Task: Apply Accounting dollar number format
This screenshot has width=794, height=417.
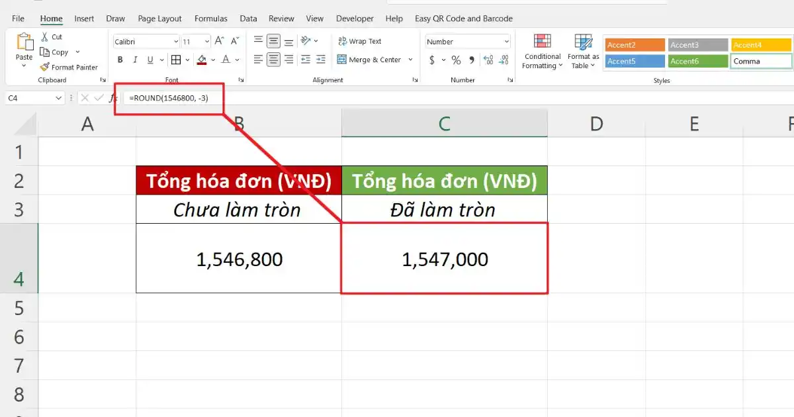Action: (432, 60)
